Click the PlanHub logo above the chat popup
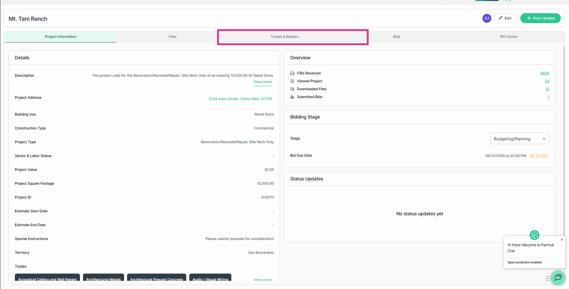Viewport: 569px width, 289px height. tap(534, 235)
